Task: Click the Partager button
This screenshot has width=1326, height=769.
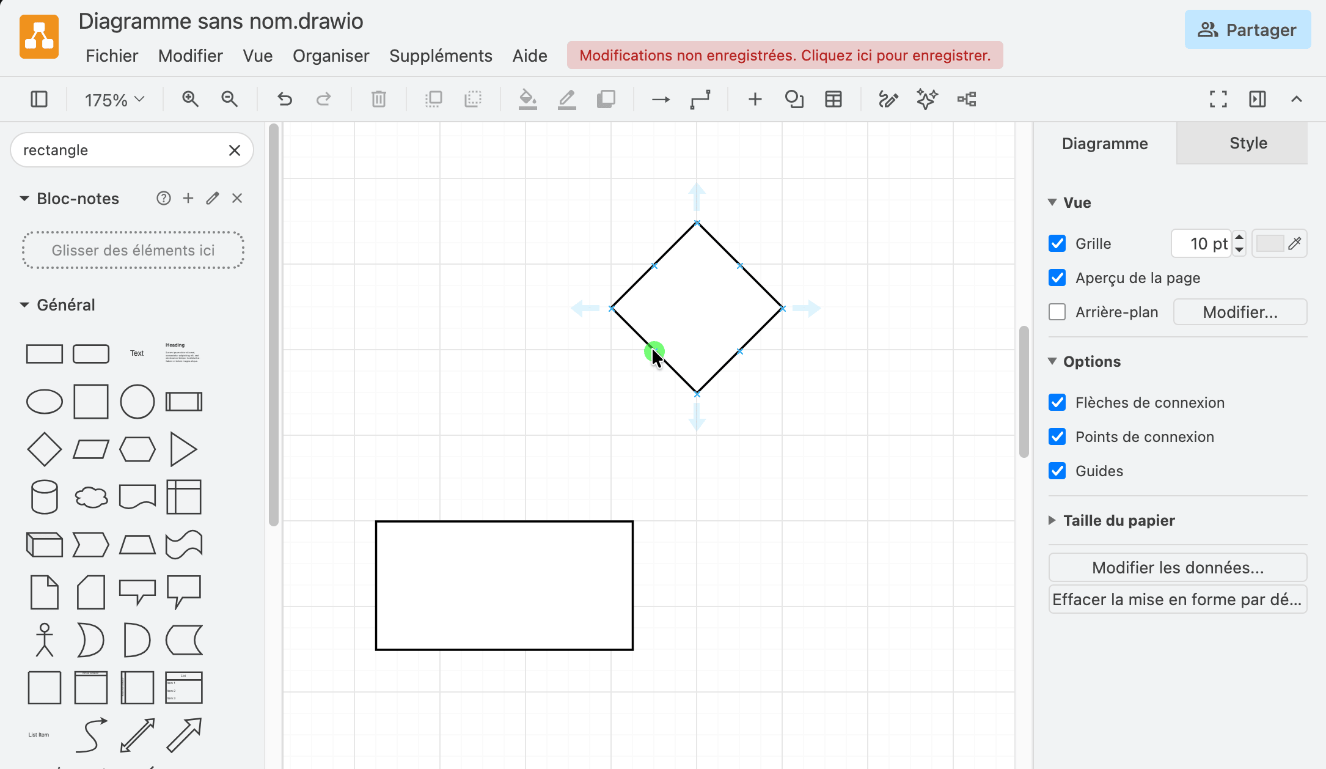Action: pyautogui.click(x=1247, y=29)
